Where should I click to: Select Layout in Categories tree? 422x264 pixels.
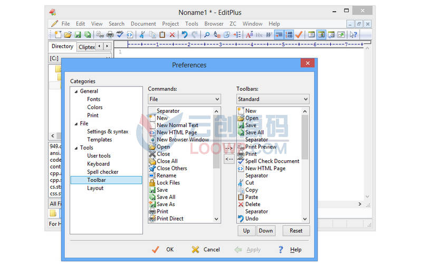click(x=95, y=188)
